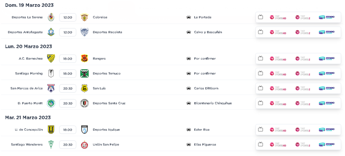345x156 pixels.
Task: Open Santiago Morning team name link
Action: 29,73
